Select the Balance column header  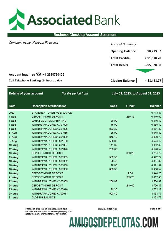[x=156, y=106]
